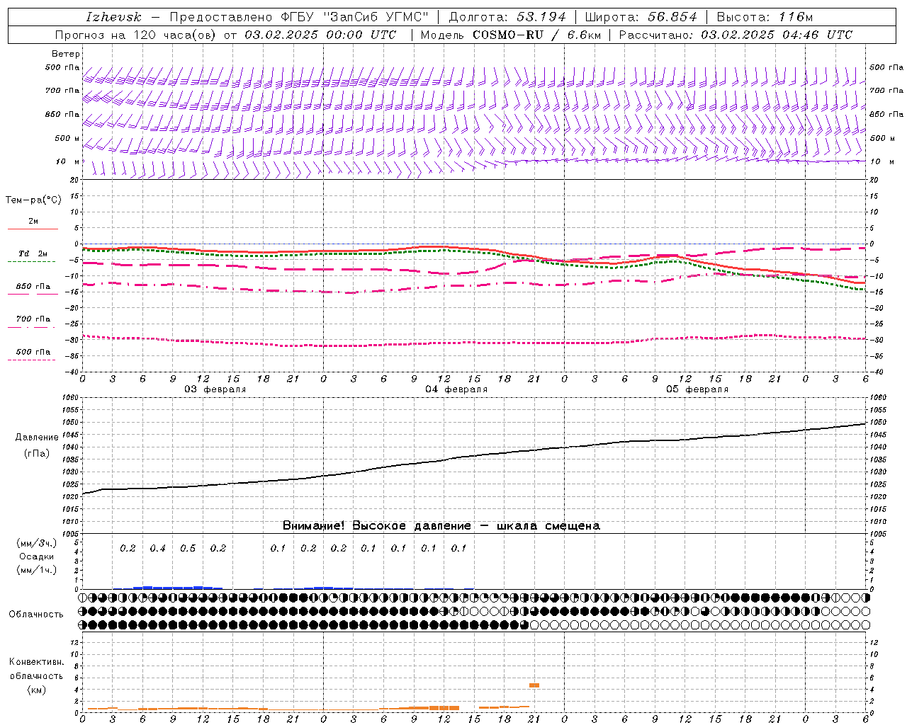The image size is (907, 725).
Task: Select the latitude value 56.854
Action: tap(672, 17)
